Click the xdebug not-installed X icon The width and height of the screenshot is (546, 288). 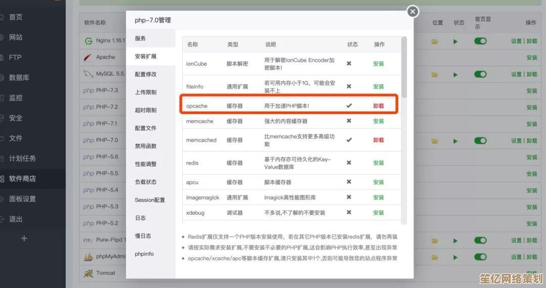[x=349, y=212]
